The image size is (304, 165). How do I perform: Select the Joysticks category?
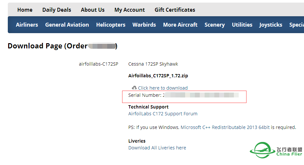pos(271,25)
